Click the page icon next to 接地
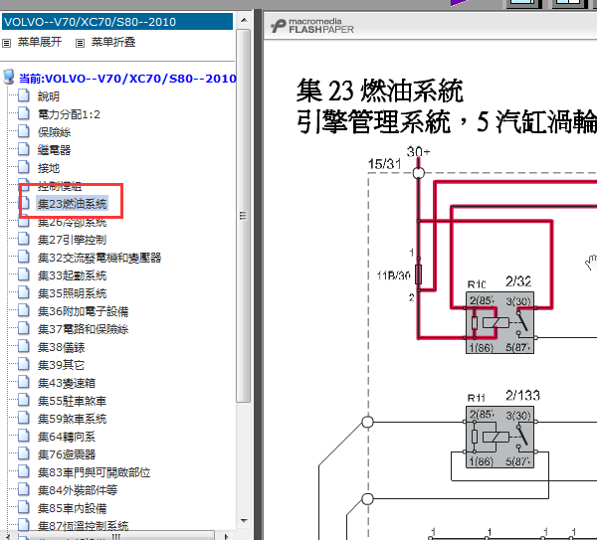The image size is (597, 540). (x=24, y=167)
